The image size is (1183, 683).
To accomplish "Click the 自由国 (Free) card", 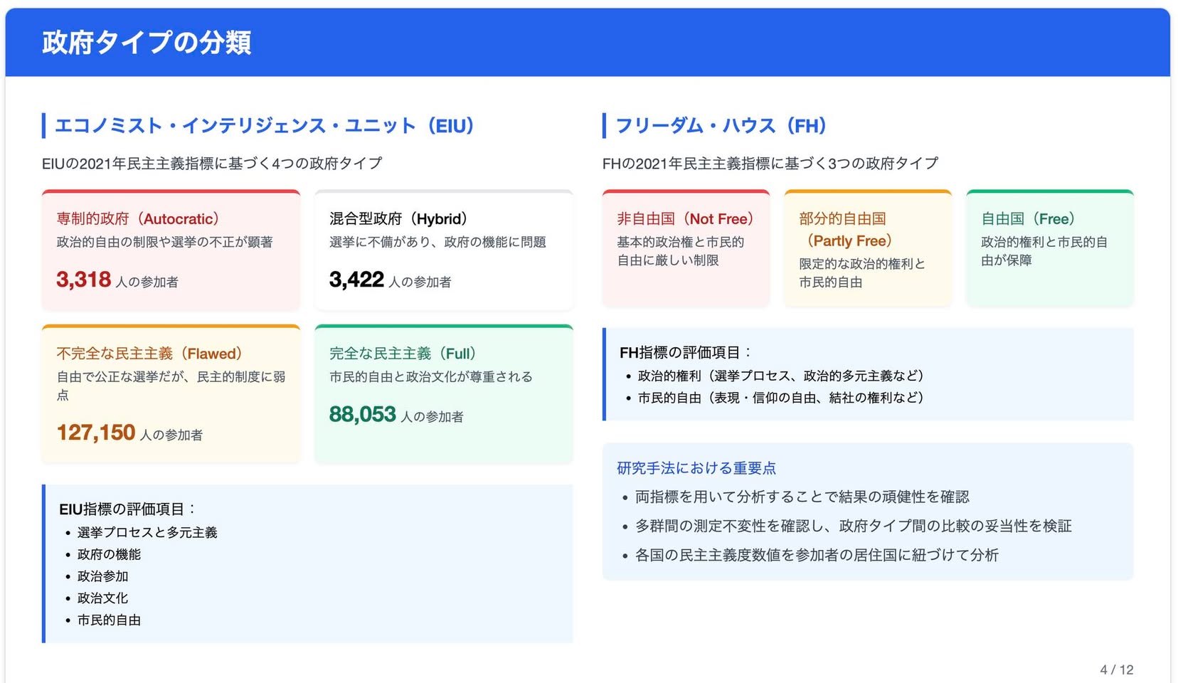I will [x=1050, y=248].
